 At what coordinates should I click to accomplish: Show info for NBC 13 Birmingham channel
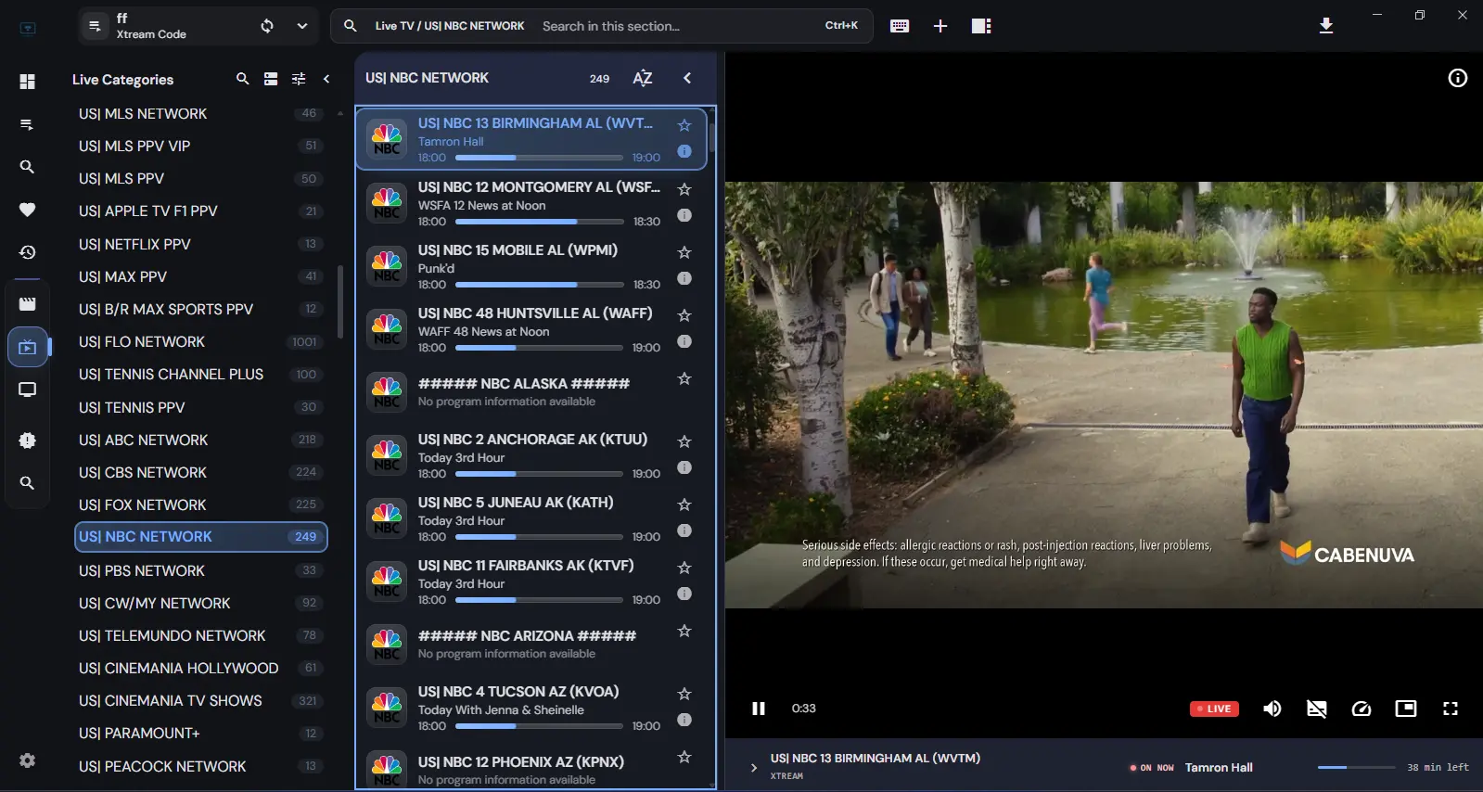684,151
